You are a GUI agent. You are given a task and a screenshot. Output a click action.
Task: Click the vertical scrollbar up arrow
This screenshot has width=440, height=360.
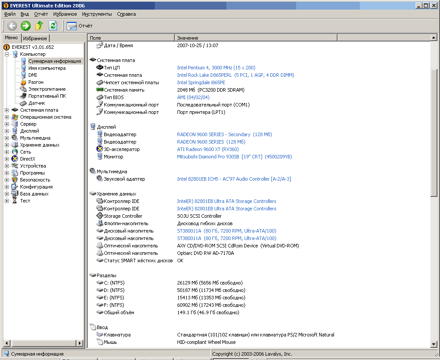(433, 38)
